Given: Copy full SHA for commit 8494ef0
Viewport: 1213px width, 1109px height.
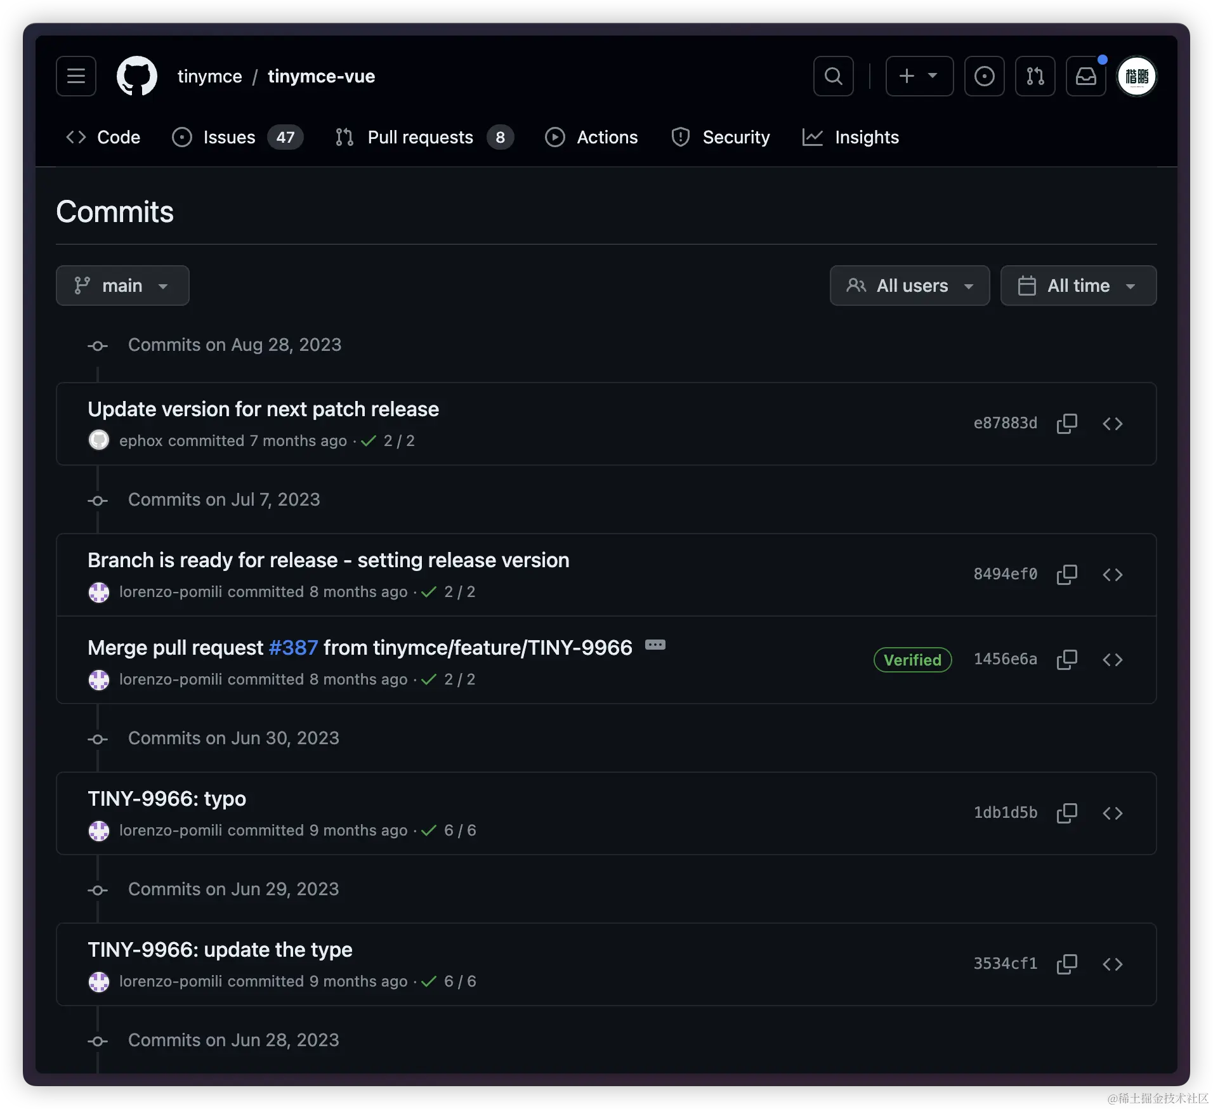Looking at the screenshot, I should (x=1067, y=574).
